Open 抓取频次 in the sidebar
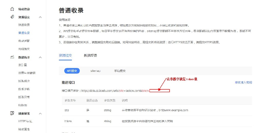This screenshot has height=133, width=254. [x=24, y=81]
